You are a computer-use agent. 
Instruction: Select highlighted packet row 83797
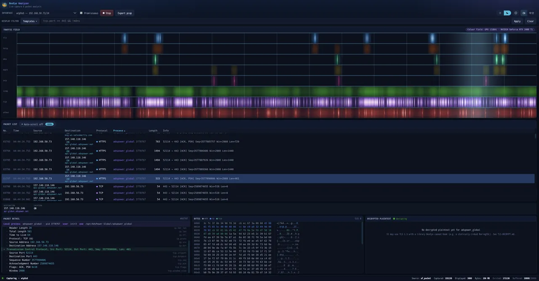point(269,179)
